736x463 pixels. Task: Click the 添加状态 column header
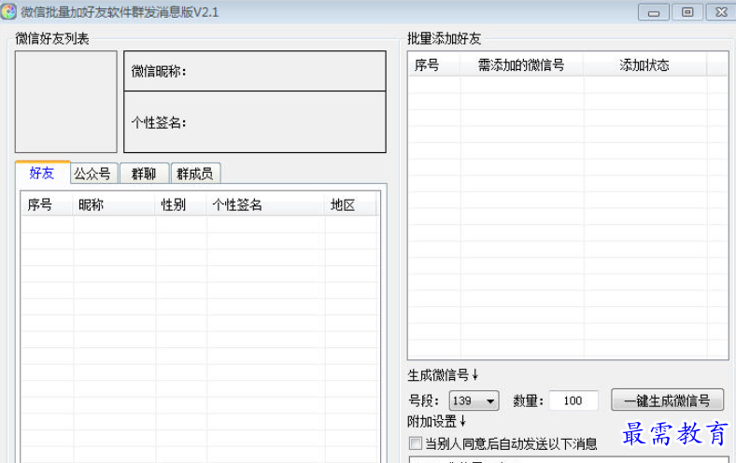click(x=645, y=64)
